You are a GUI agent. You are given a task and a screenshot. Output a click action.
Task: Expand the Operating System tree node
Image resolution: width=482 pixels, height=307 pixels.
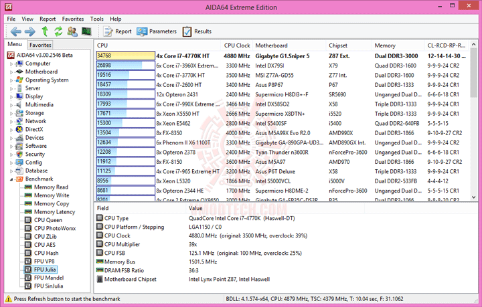coord(11,80)
